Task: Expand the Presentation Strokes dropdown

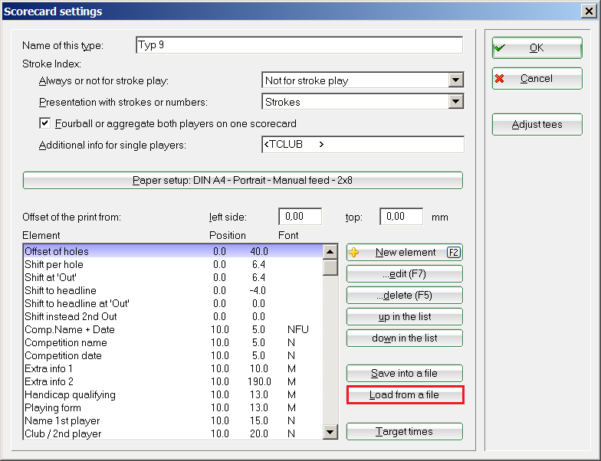Action: tap(456, 102)
